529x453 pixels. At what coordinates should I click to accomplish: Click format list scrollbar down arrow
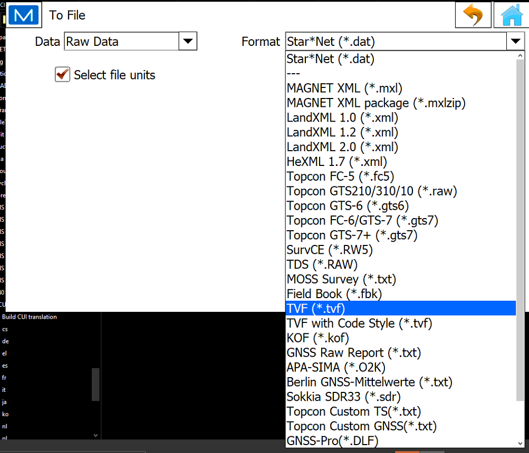click(520, 444)
